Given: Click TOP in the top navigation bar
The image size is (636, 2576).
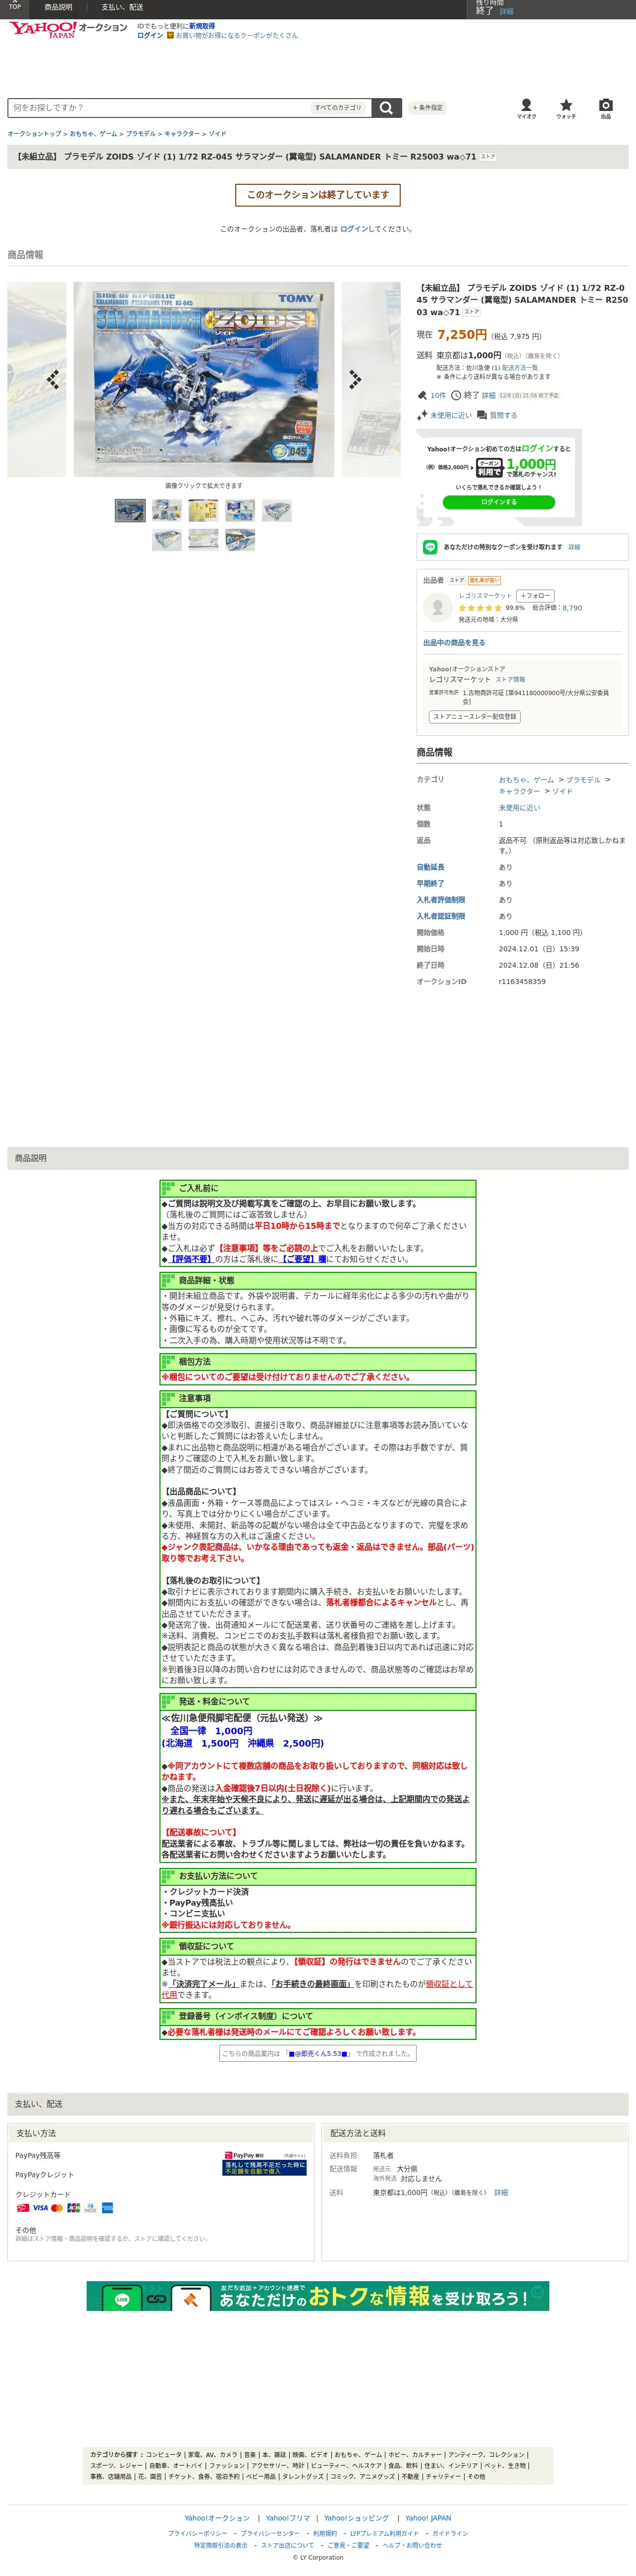Looking at the screenshot, I should coord(14,7).
